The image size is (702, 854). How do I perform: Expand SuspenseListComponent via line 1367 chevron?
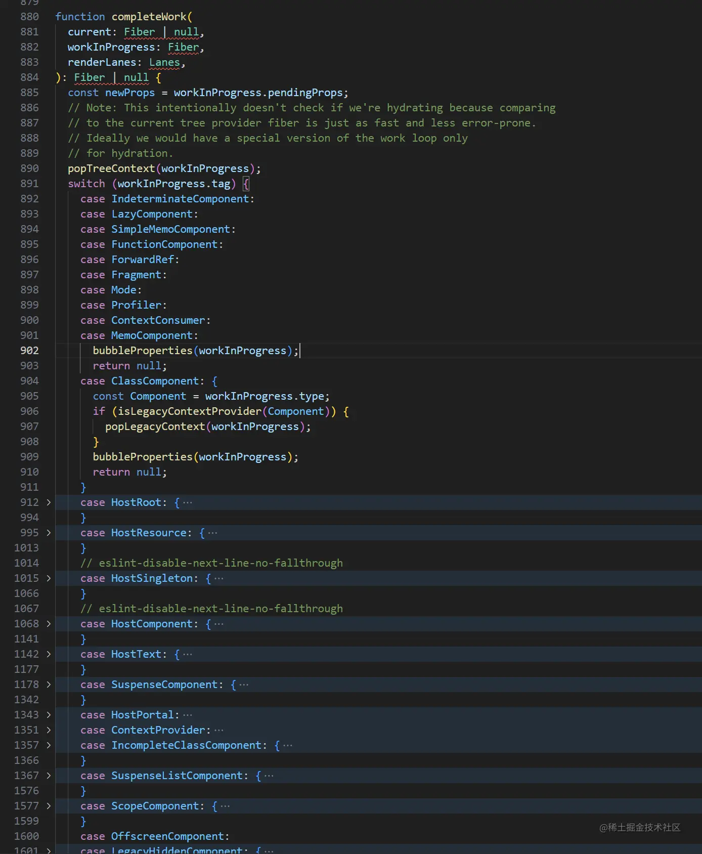(49, 776)
